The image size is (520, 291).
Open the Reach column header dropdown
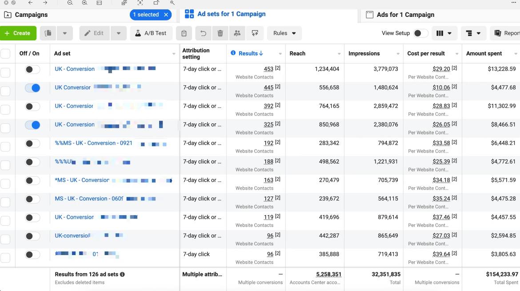tap(339, 54)
